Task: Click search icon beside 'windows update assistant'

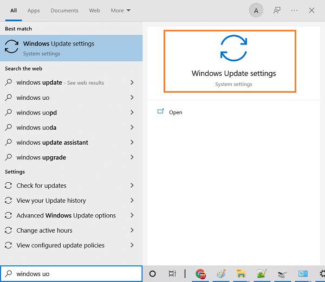Action: (x=8, y=142)
